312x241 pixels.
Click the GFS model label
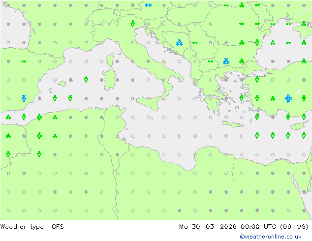(x=58, y=227)
